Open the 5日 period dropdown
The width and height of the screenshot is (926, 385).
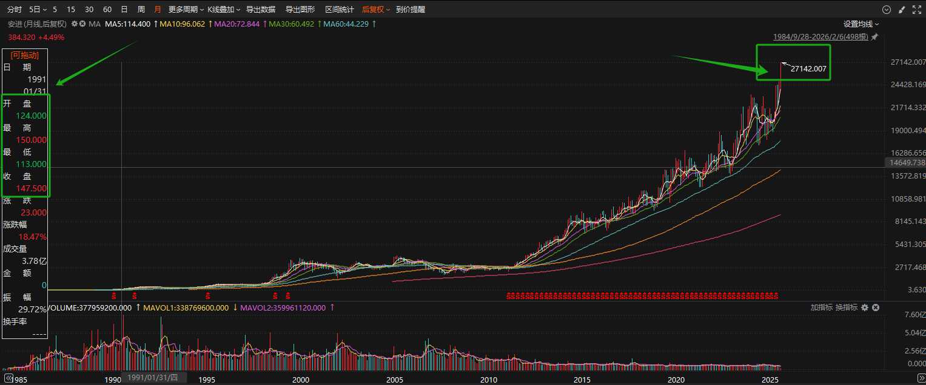[37, 10]
